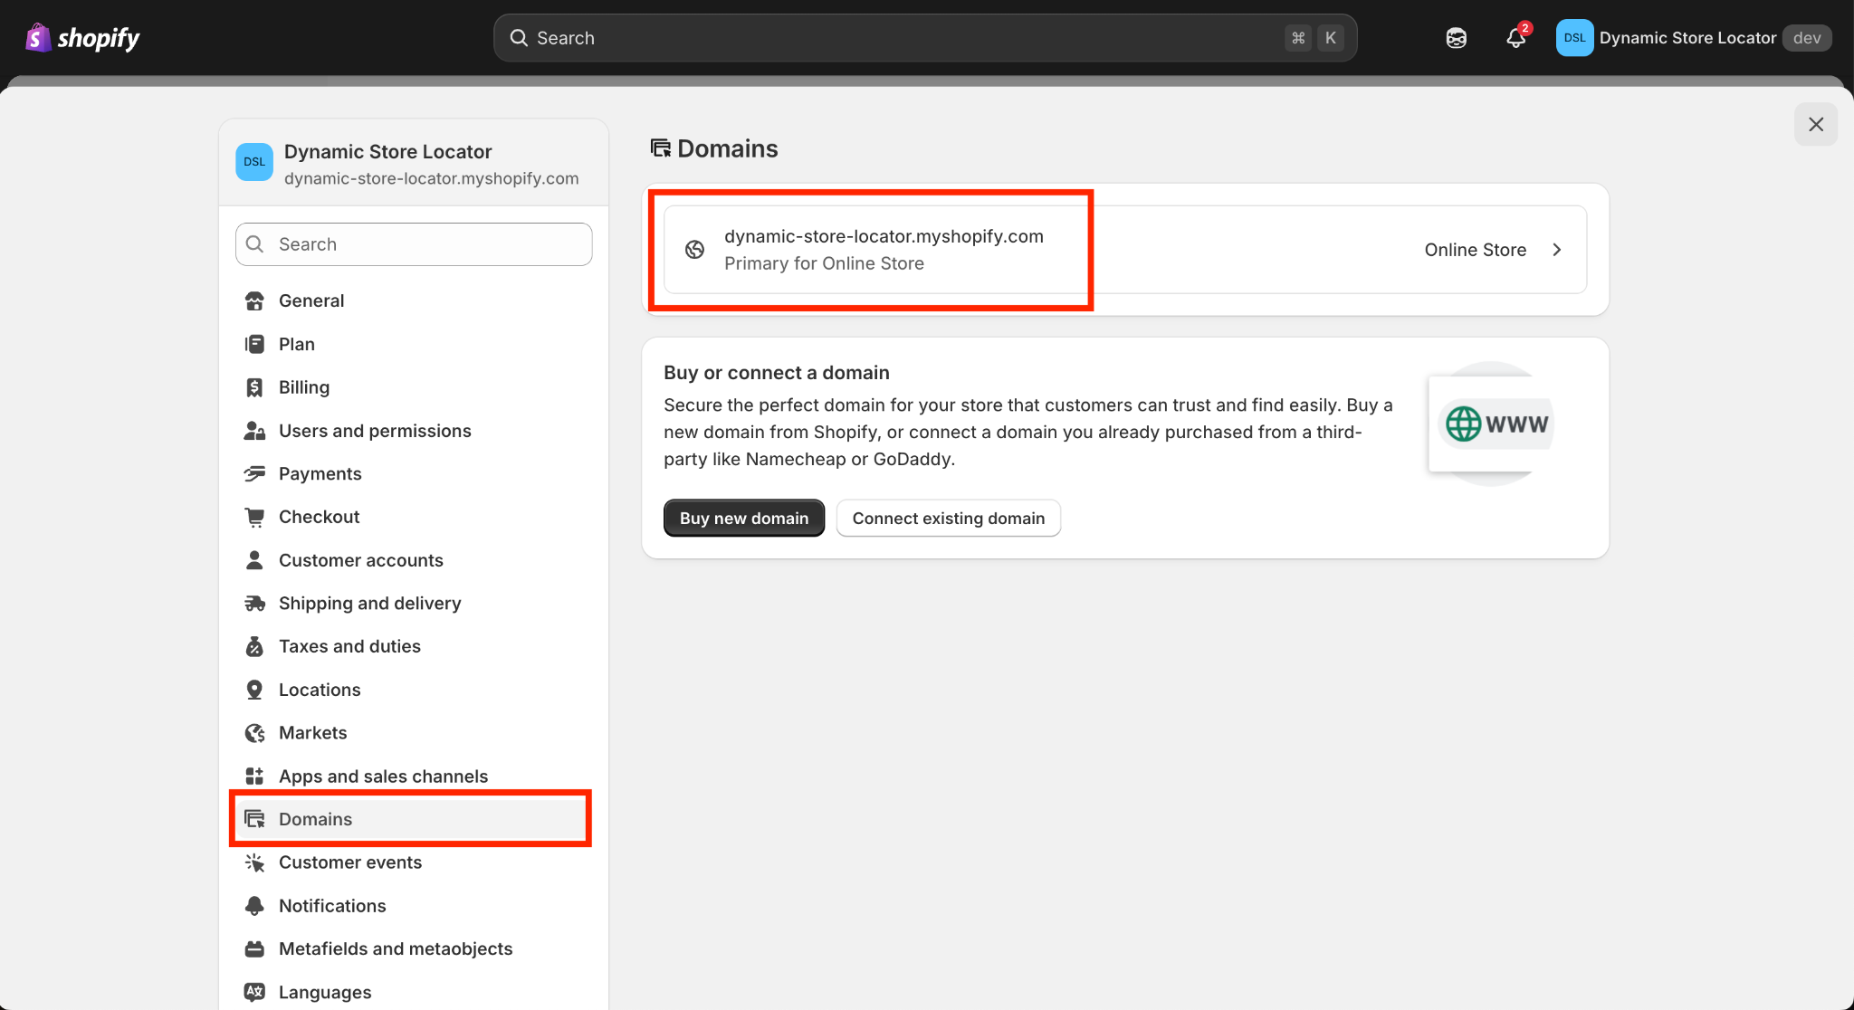This screenshot has height=1010, width=1854.
Task: Select Domains in settings sidebar
Action: [x=413, y=819]
